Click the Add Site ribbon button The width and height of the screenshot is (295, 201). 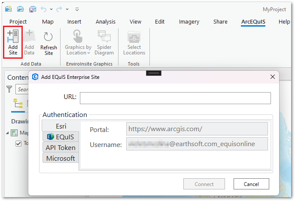13,42
